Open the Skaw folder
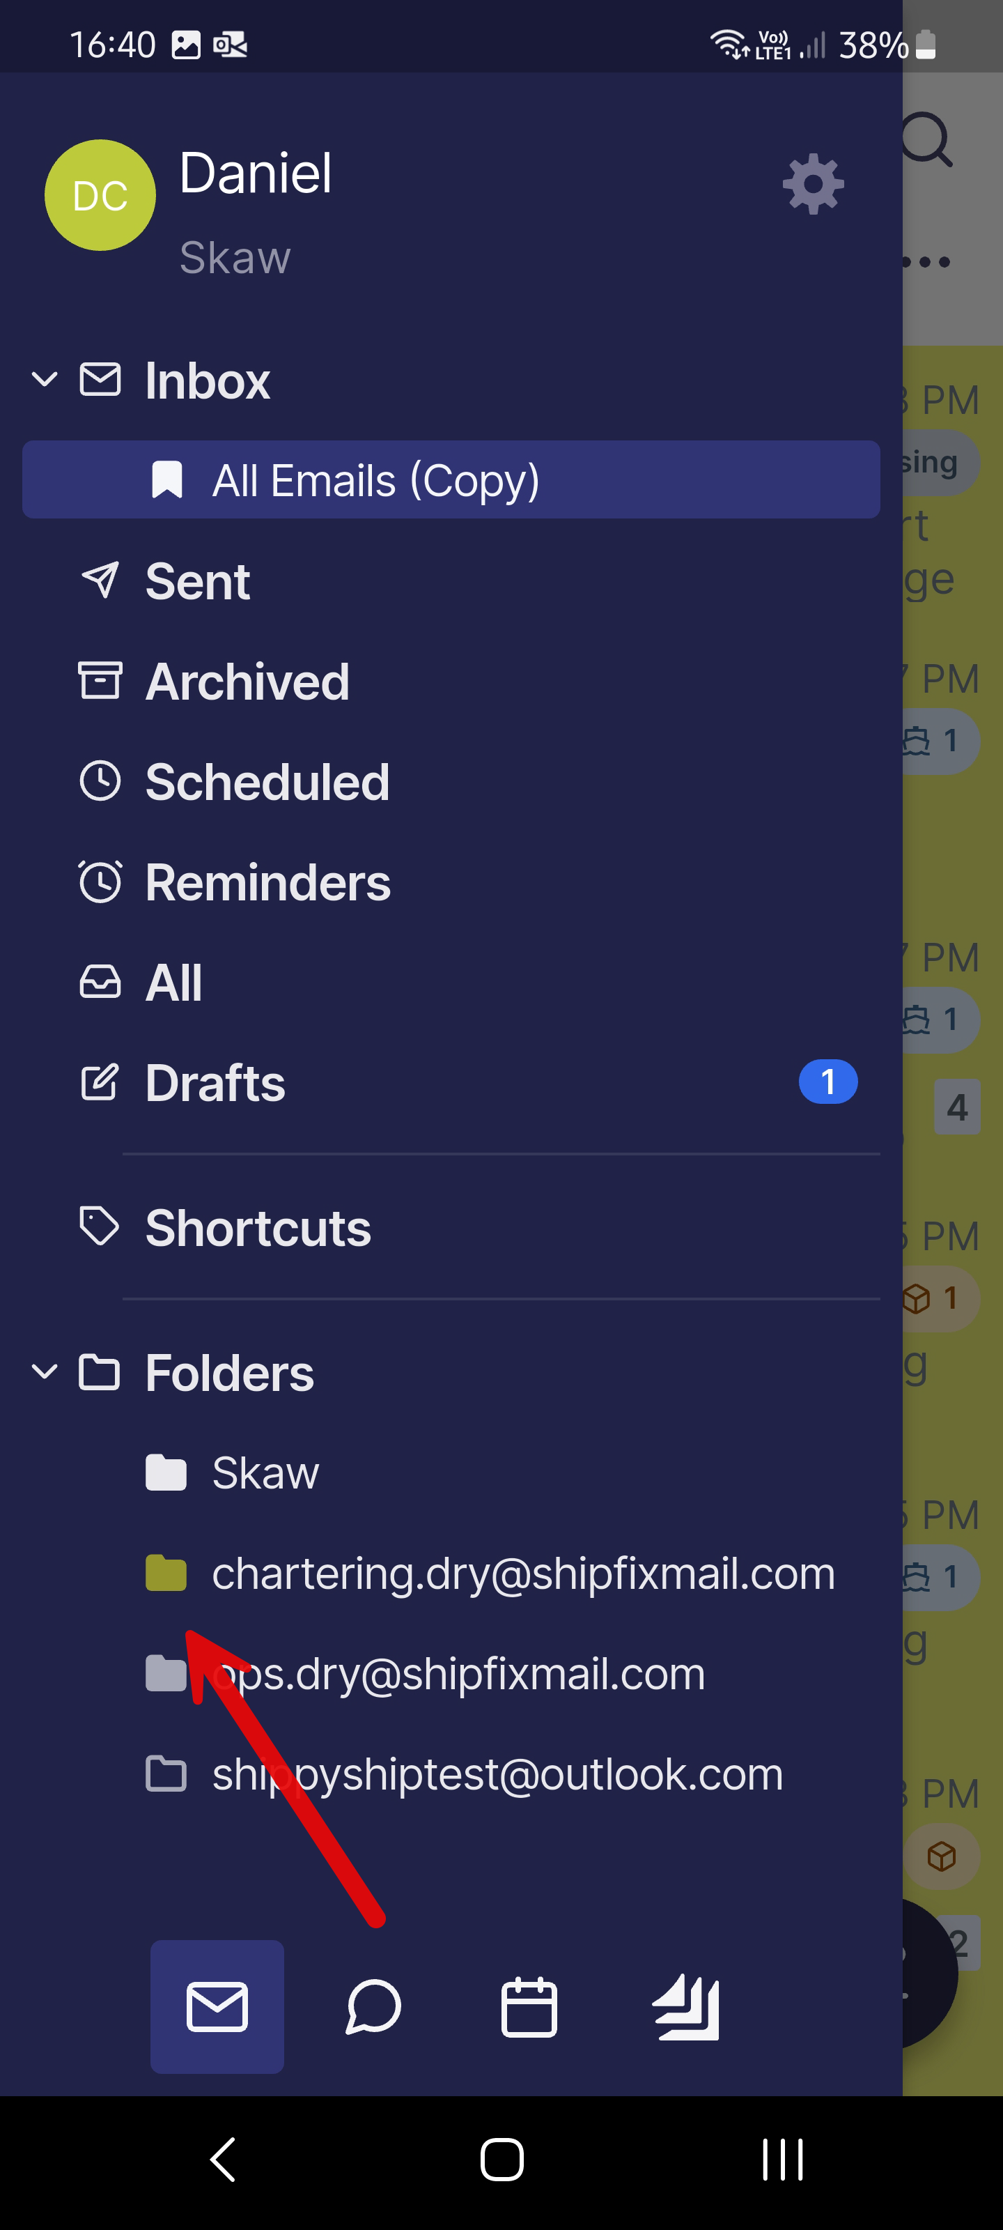Image resolution: width=1003 pixels, height=2230 pixels. click(265, 1472)
